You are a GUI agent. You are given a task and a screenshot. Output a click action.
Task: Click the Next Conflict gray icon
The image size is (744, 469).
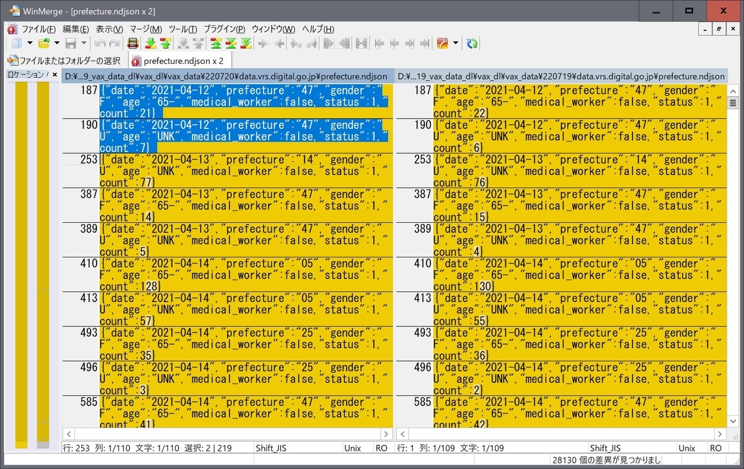point(183,43)
